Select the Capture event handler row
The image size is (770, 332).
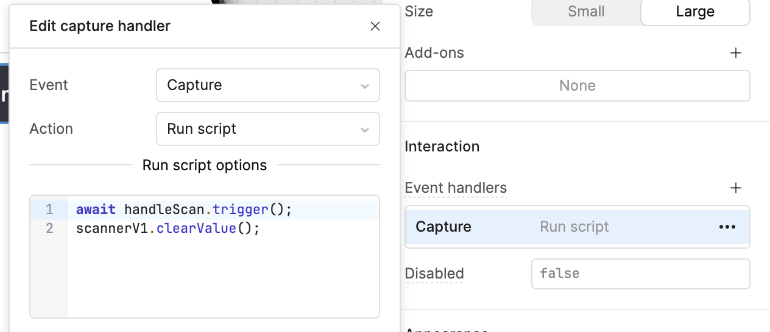(548, 227)
